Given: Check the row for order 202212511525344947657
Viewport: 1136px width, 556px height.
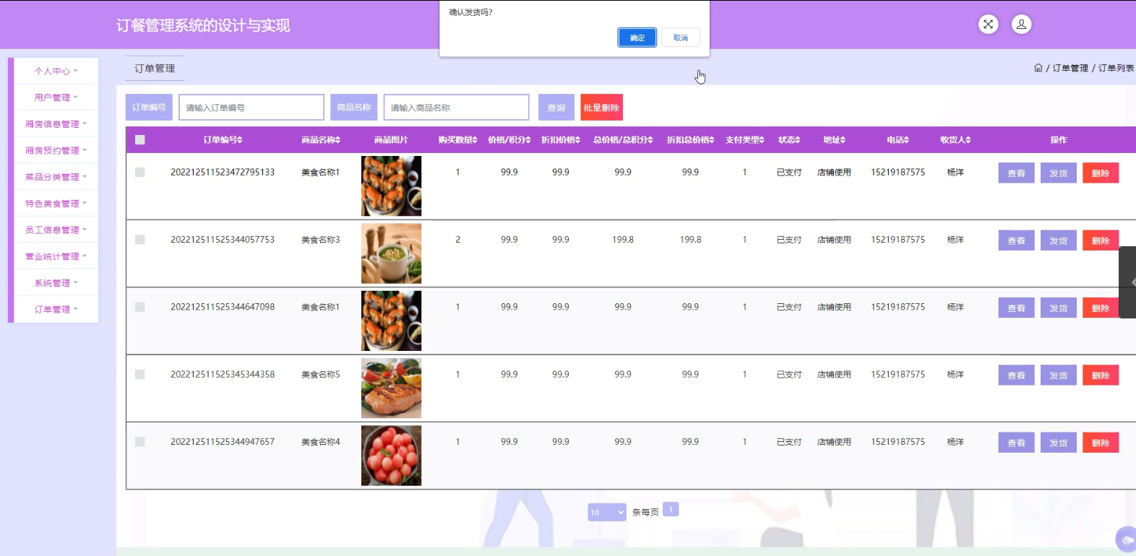Looking at the screenshot, I should click(x=140, y=442).
